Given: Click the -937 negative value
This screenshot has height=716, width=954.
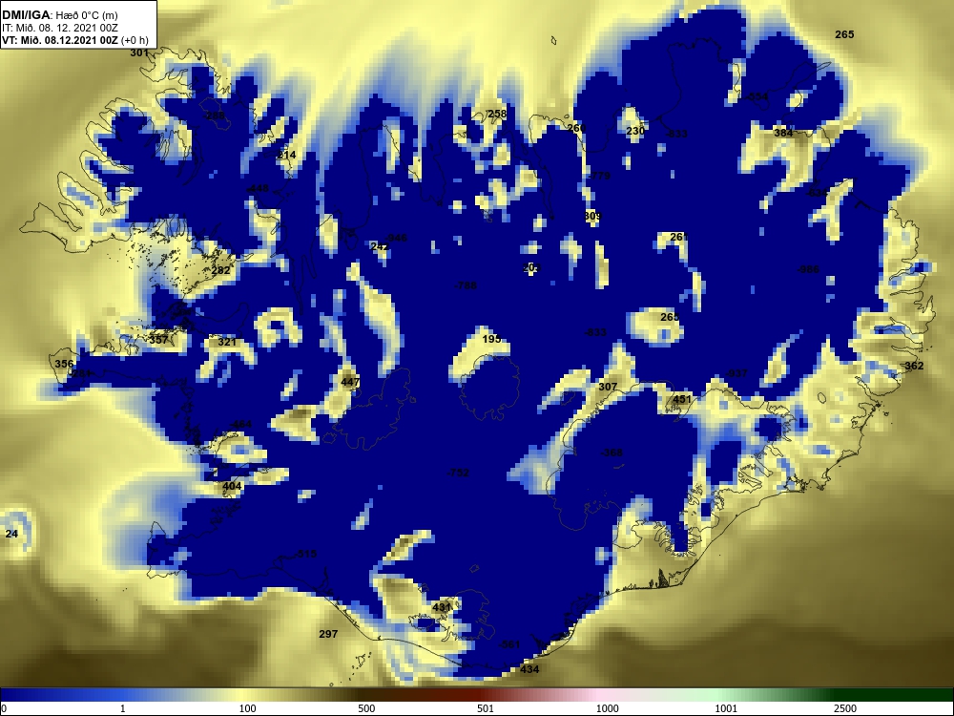Looking at the screenshot, I should coord(736,374).
